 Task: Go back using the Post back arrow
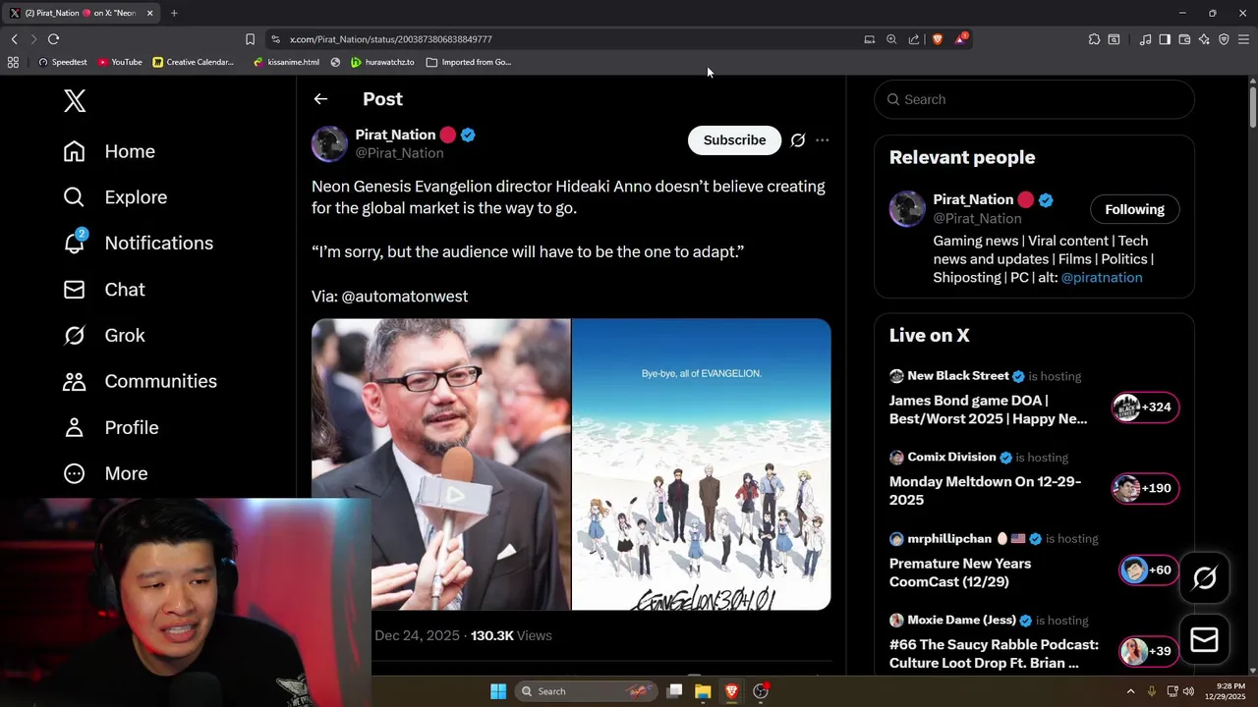[x=320, y=99]
